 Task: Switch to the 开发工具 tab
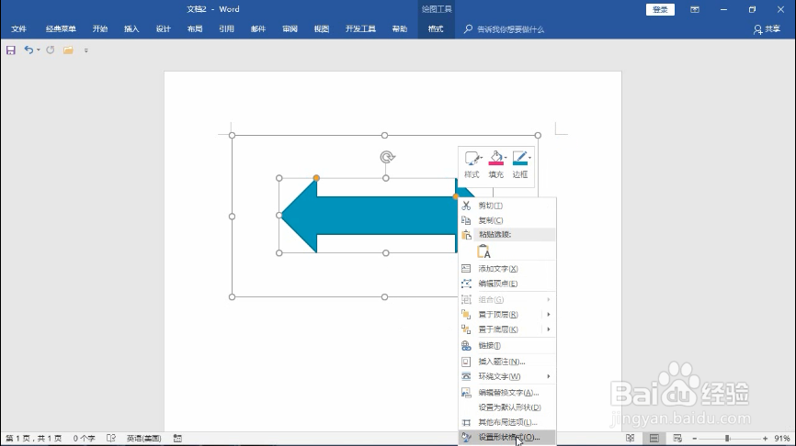[x=360, y=28]
